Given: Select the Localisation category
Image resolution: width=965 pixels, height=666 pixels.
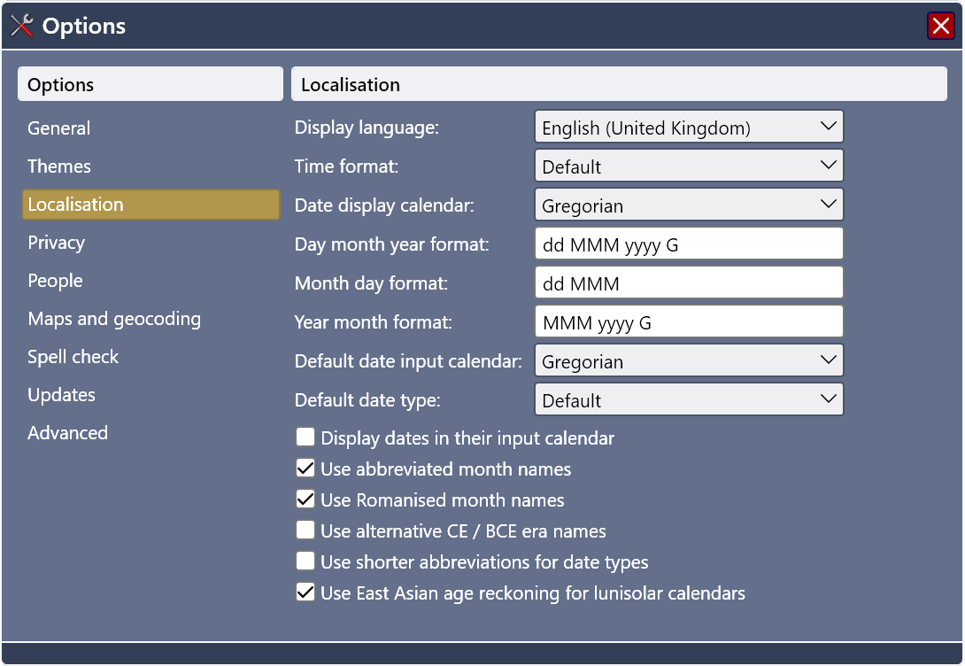Looking at the screenshot, I should (x=151, y=205).
